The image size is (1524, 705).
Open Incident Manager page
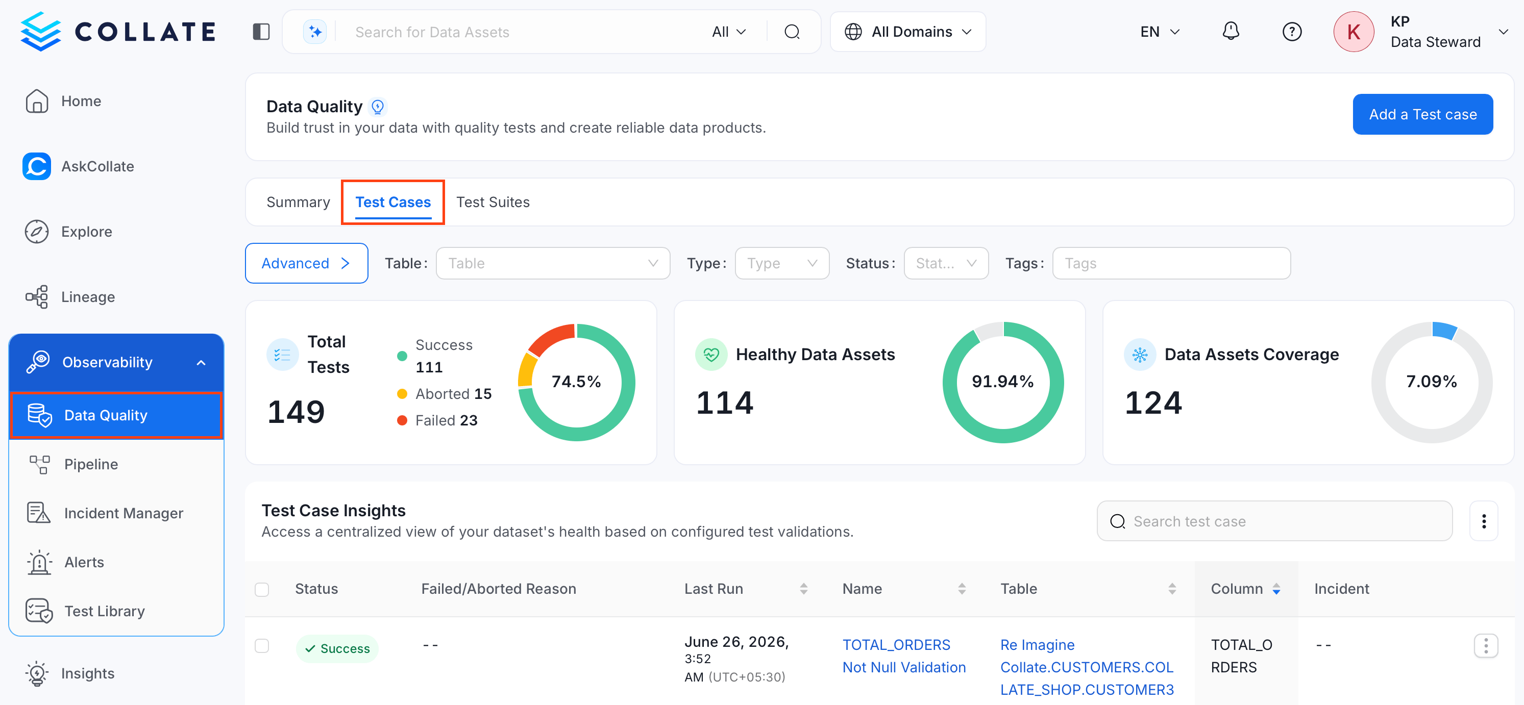(123, 513)
